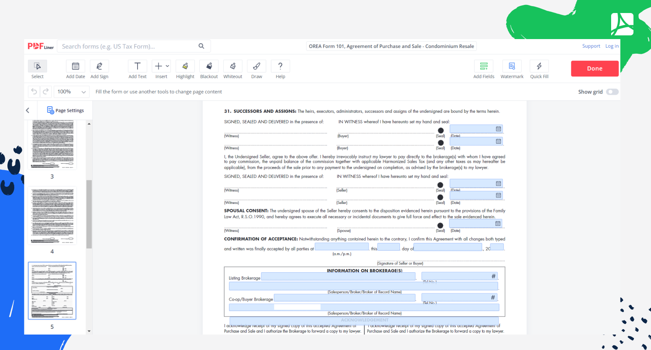This screenshot has width=651, height=350.
Task: Click the Insert plus icon
Action: (158, 66)
